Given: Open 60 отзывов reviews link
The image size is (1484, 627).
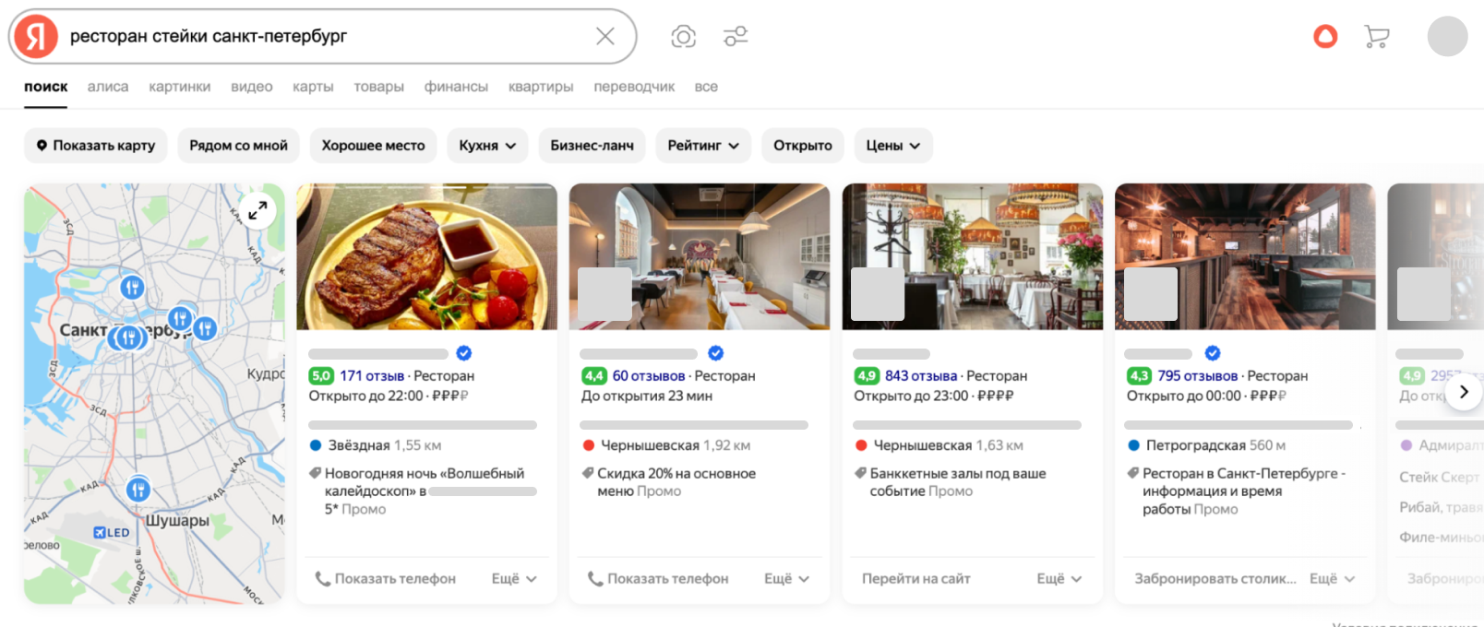Looking at the screenshot, I should pyautogui.click(x=649, y=376).
